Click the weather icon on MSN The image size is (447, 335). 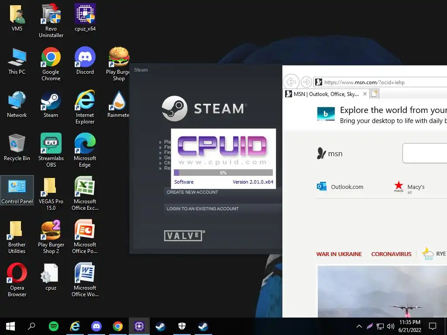[427, 253]
